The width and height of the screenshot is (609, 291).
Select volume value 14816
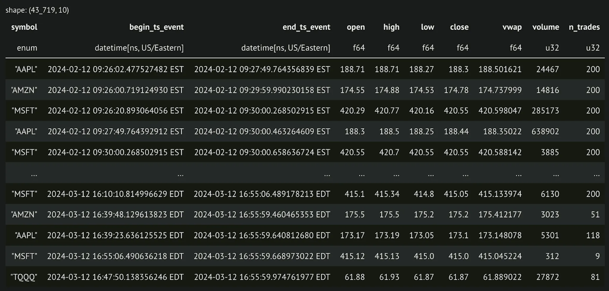(547, 90)
